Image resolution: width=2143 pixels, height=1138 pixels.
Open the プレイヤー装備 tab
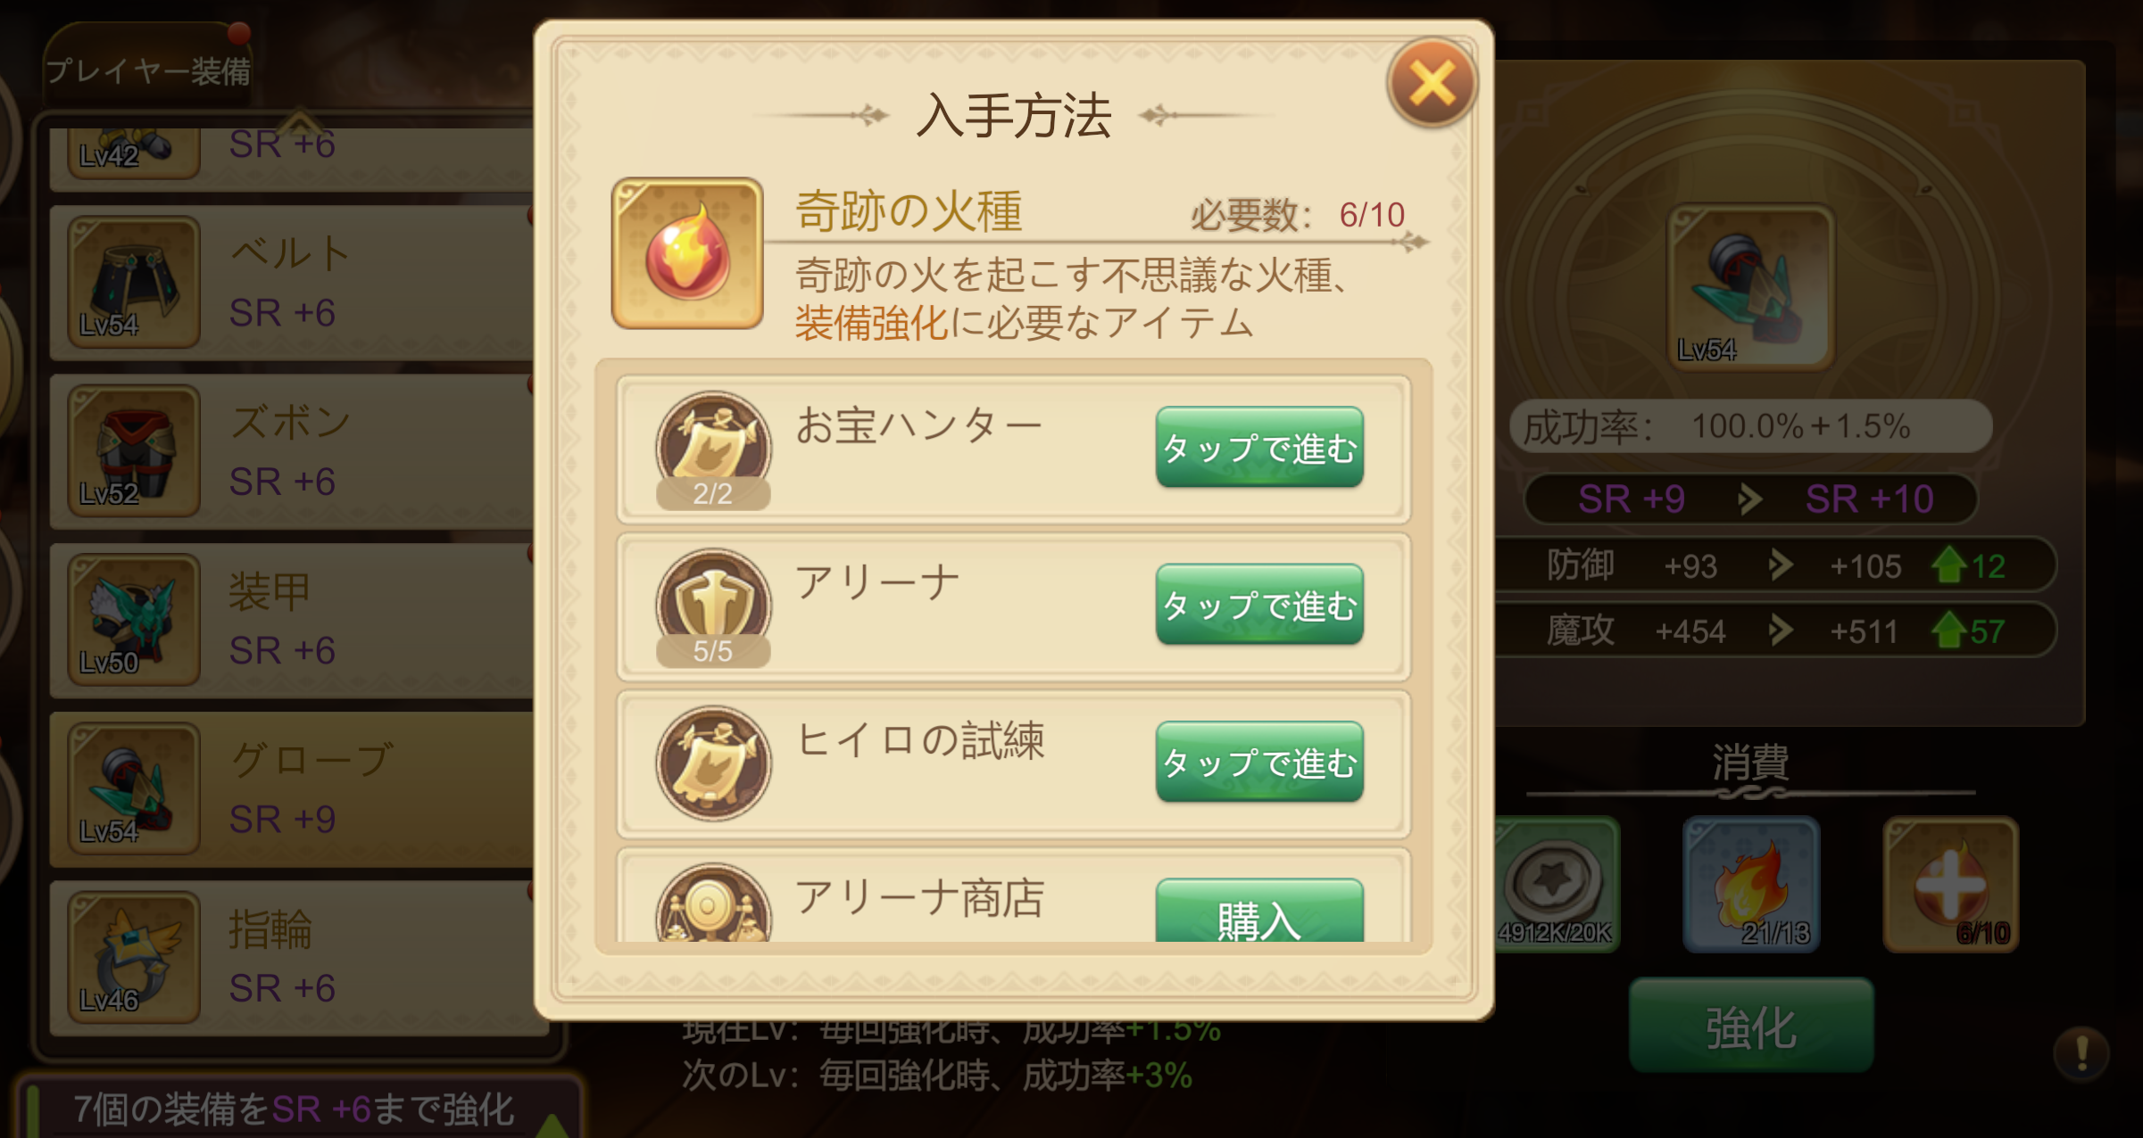tap(148, 70)
